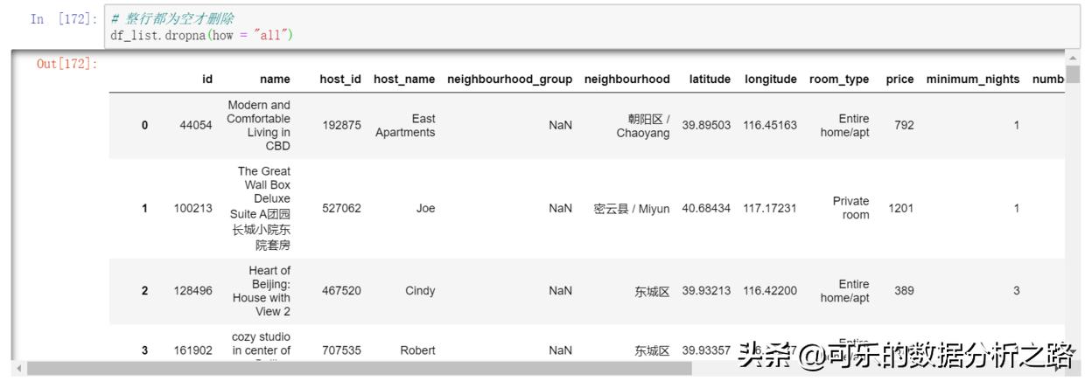1085x381 pixels.
Task: Click host_id cell 192875
Action: pyautogui.click(x=341, y=125)
